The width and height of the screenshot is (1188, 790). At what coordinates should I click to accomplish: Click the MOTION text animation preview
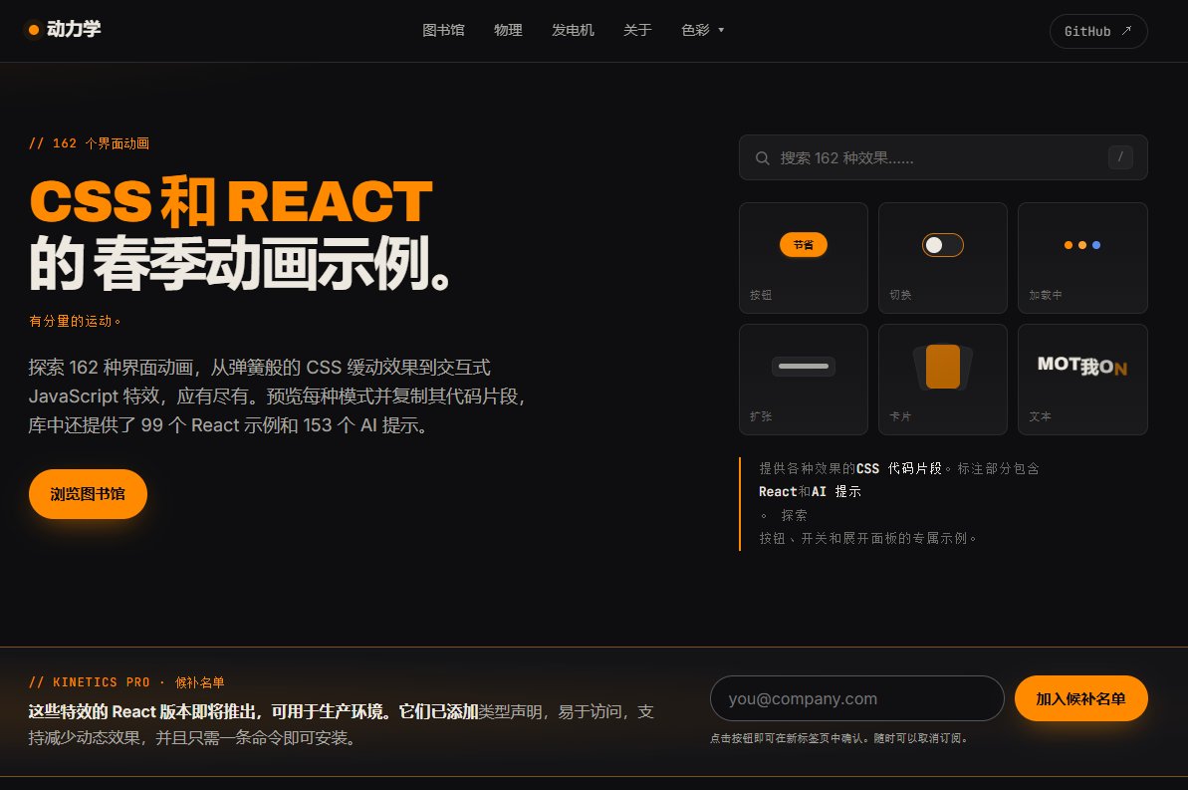tap(1081, 367)
